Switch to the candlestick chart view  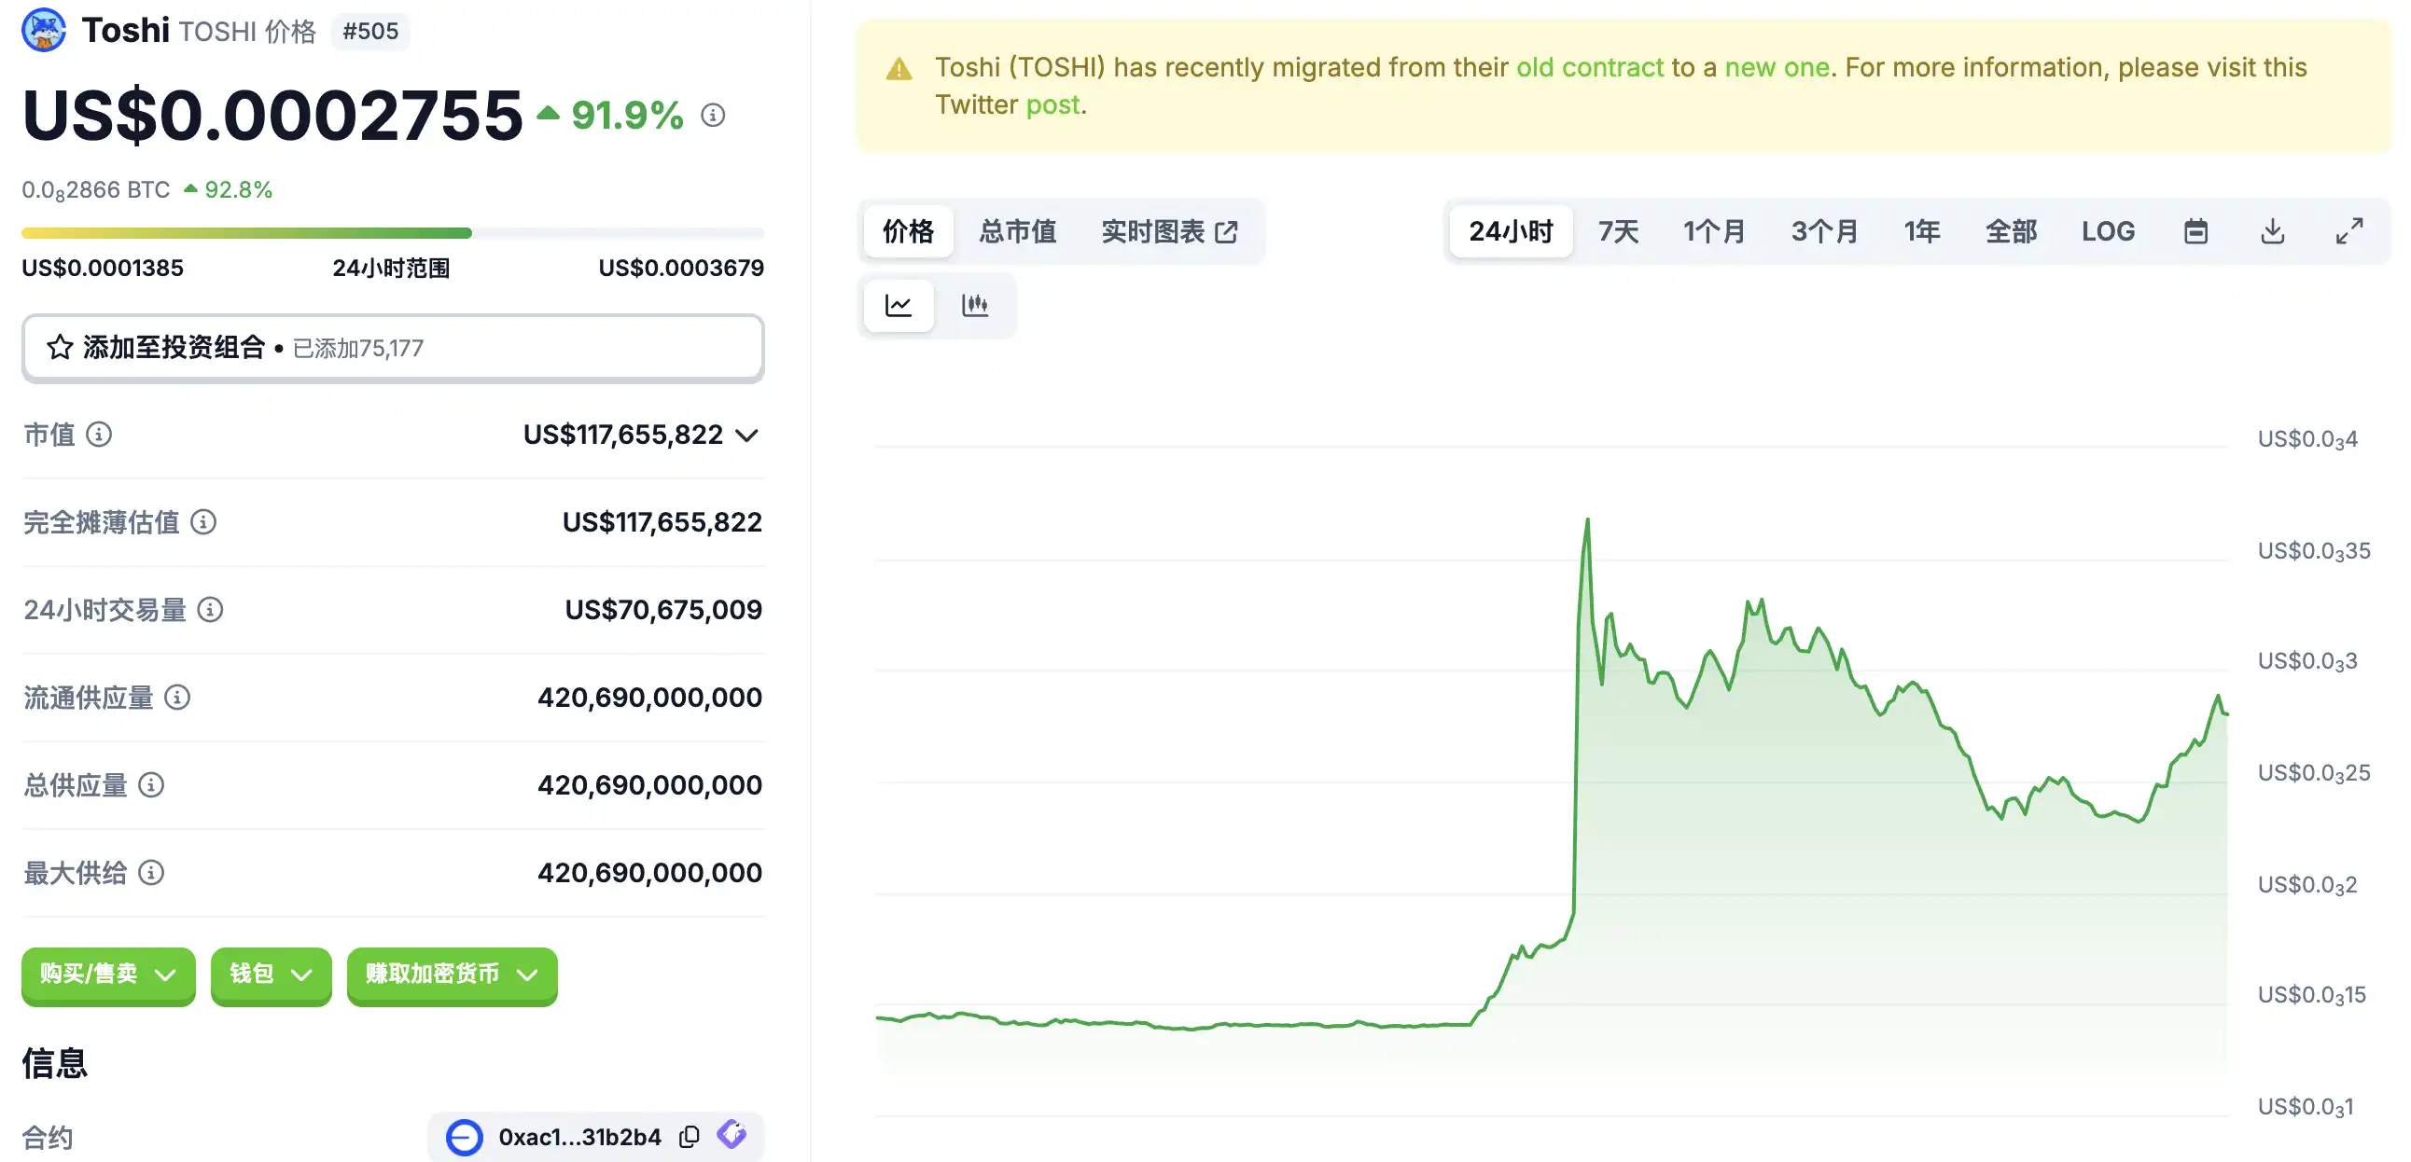[974, 305]
